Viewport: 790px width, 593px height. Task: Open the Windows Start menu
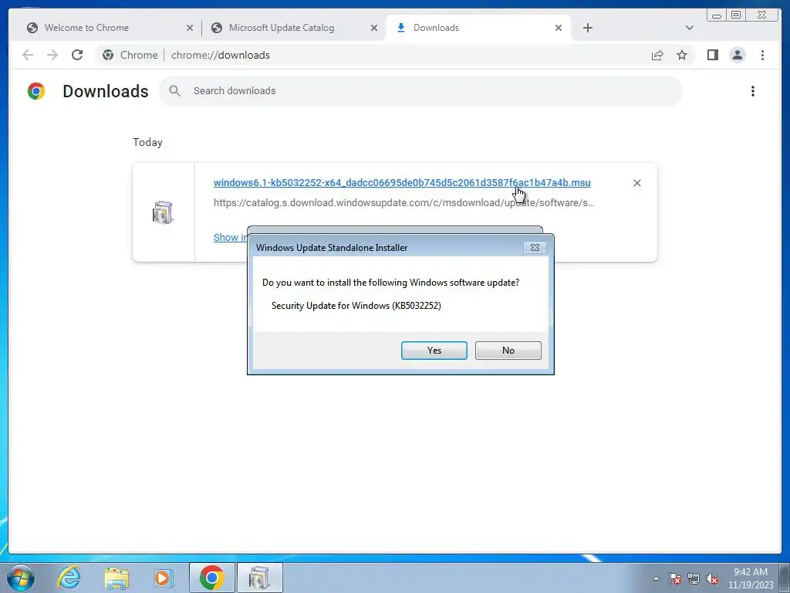tap(21, 578)
